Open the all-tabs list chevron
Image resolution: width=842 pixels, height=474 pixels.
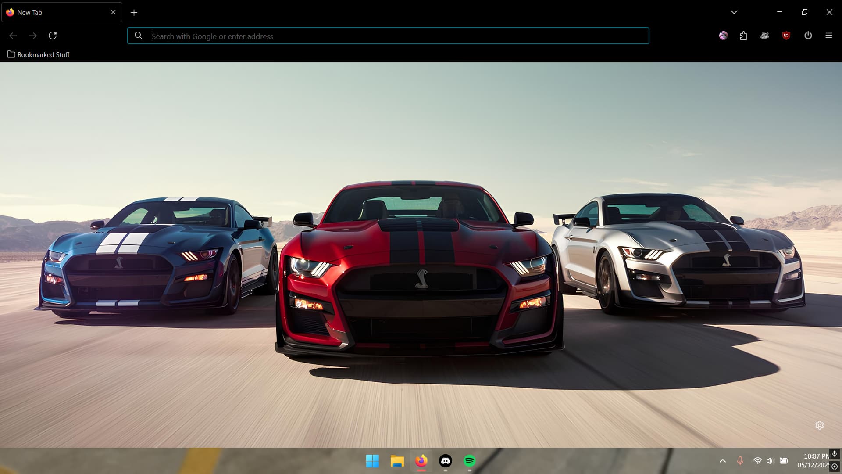point(734,12)
